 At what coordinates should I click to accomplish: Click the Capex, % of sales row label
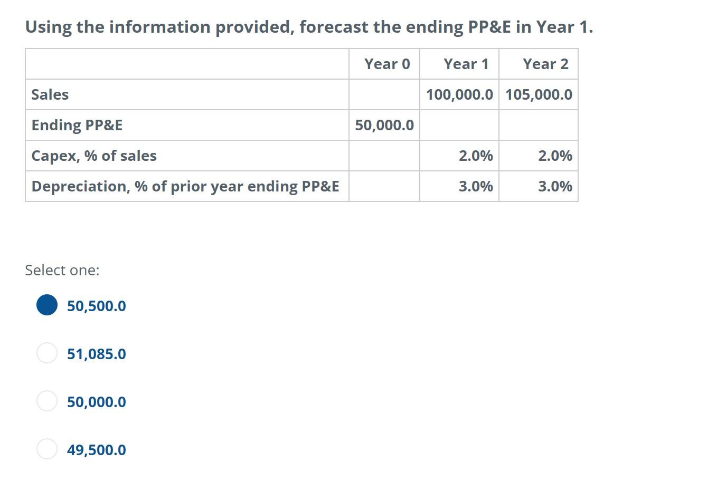click(94, 155)
